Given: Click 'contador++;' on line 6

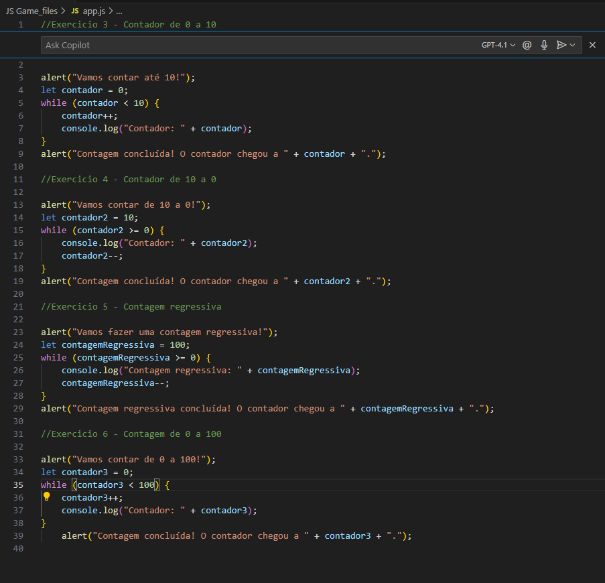Looking at the screenshot, I should click(90, 116).
